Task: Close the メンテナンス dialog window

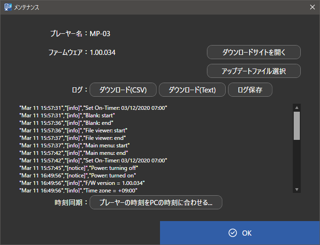Action: click(x=312, y=7)
